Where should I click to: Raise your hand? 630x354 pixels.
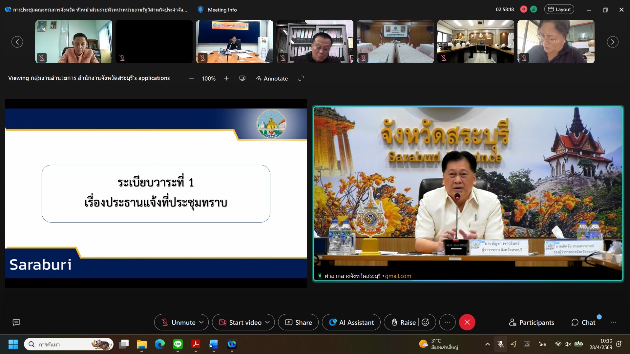404,323
